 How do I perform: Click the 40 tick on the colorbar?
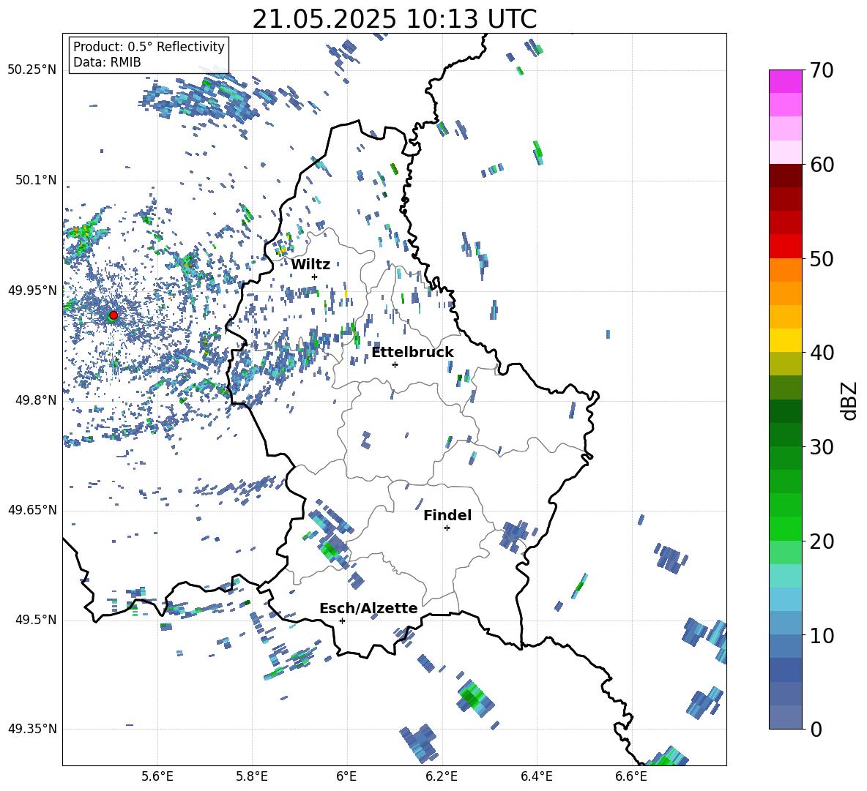point(822,353)
